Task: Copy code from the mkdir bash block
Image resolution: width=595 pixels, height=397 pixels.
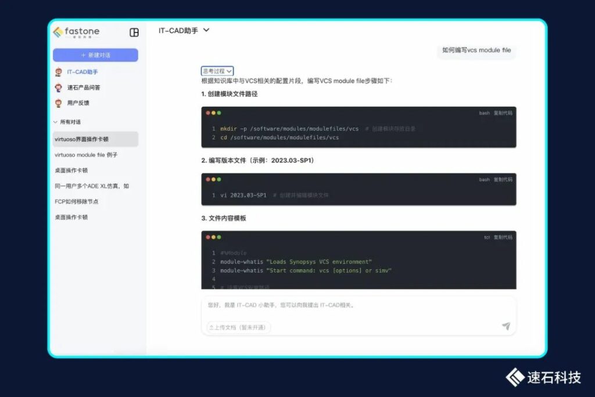Action: [x=503, y=113]
